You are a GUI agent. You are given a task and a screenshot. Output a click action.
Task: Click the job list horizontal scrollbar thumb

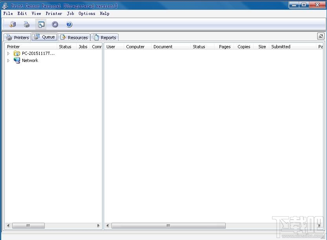(168, 225)
